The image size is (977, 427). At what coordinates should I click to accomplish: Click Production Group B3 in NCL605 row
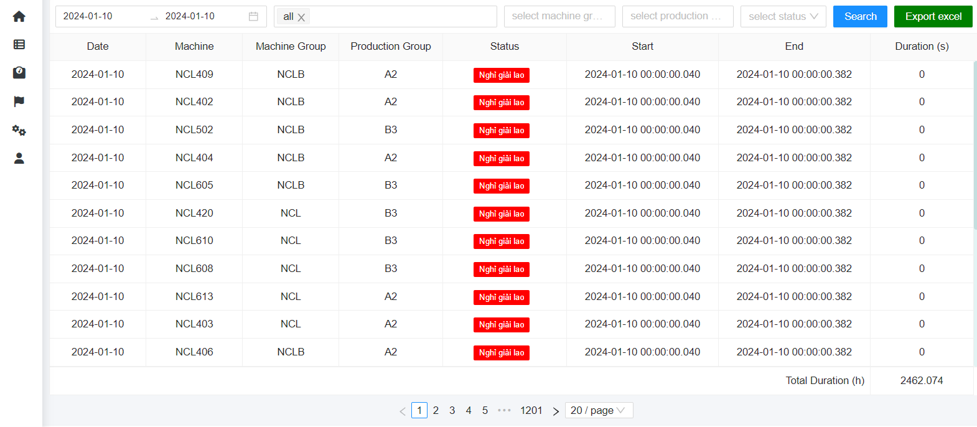tap(391, 185)
